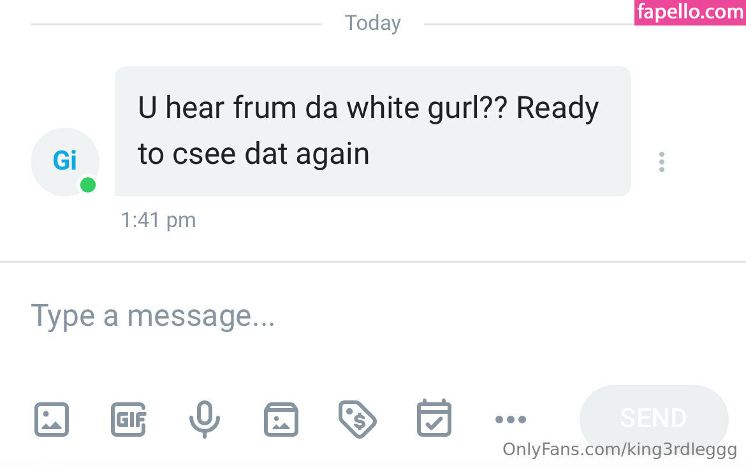746x468 pixels.
Task: Open the media vault icon
Action: tap(281, 419)
